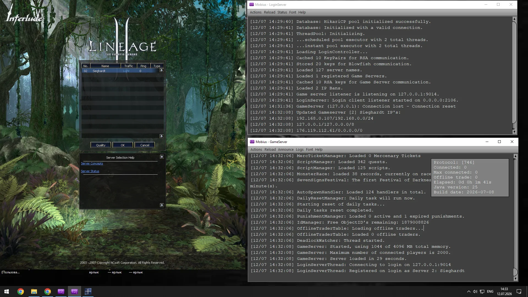Open the Server Status help link

coord(90,171)
